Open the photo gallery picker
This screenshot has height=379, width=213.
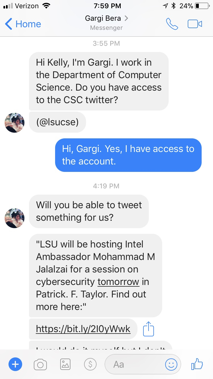[x=65, y=364]
